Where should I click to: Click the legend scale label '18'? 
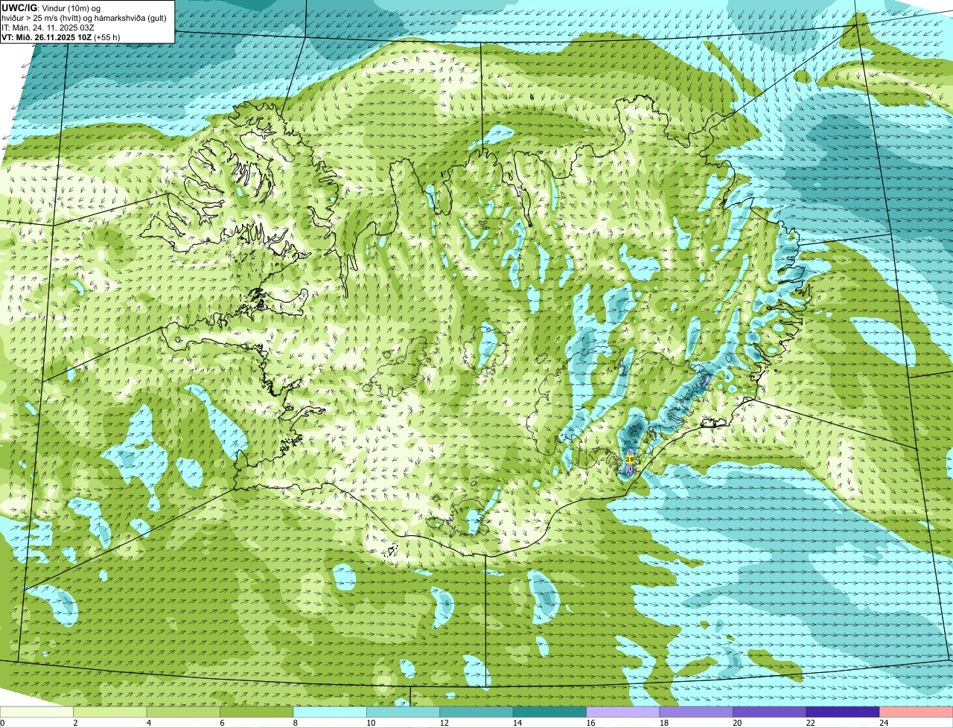click(664, 723)
